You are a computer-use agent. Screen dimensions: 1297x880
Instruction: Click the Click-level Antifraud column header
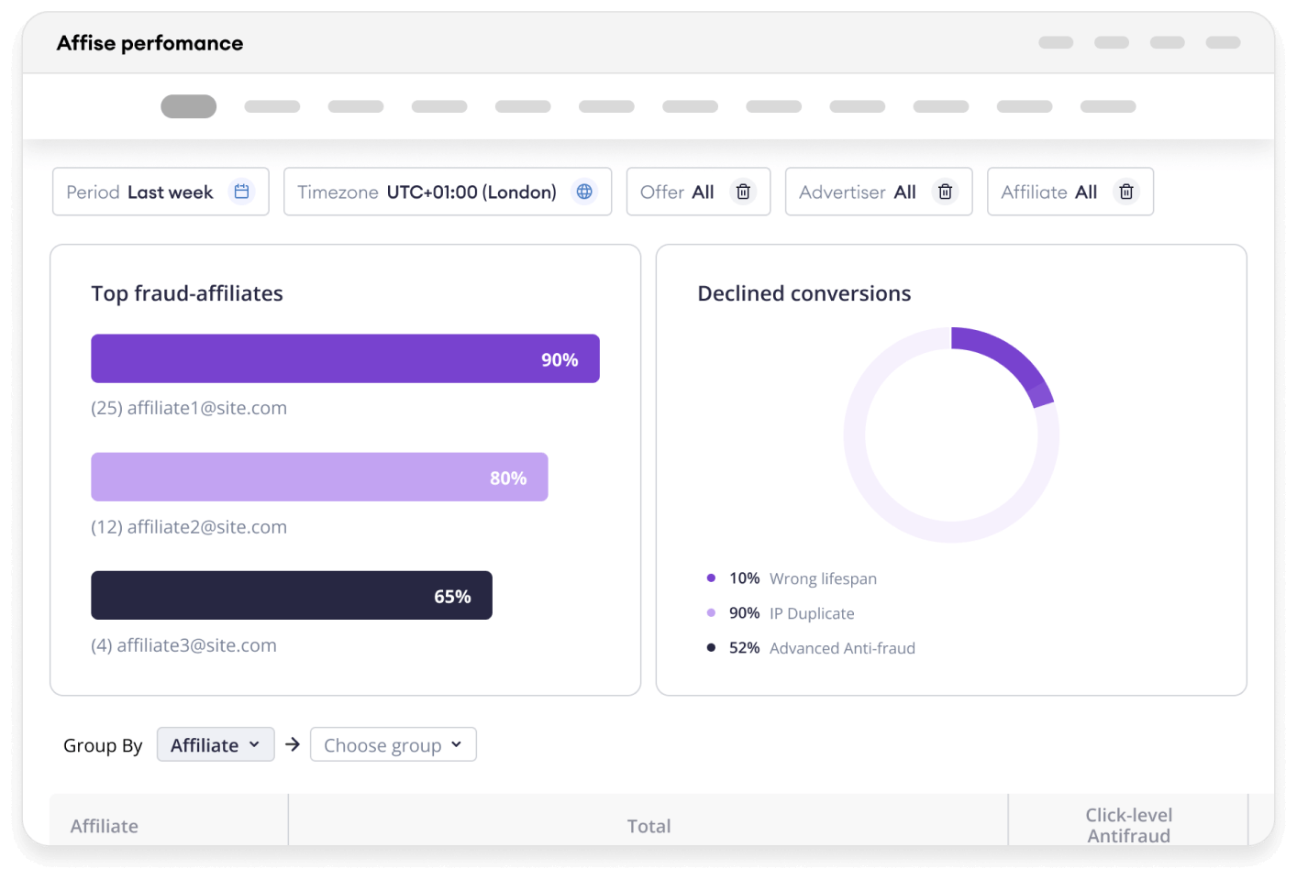click(1128, 824)
